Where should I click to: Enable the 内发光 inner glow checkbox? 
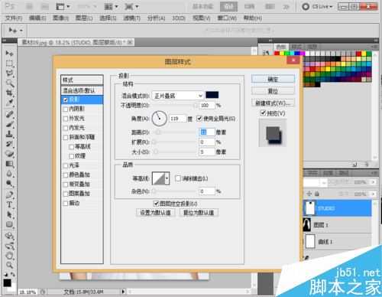pos(66,128)
